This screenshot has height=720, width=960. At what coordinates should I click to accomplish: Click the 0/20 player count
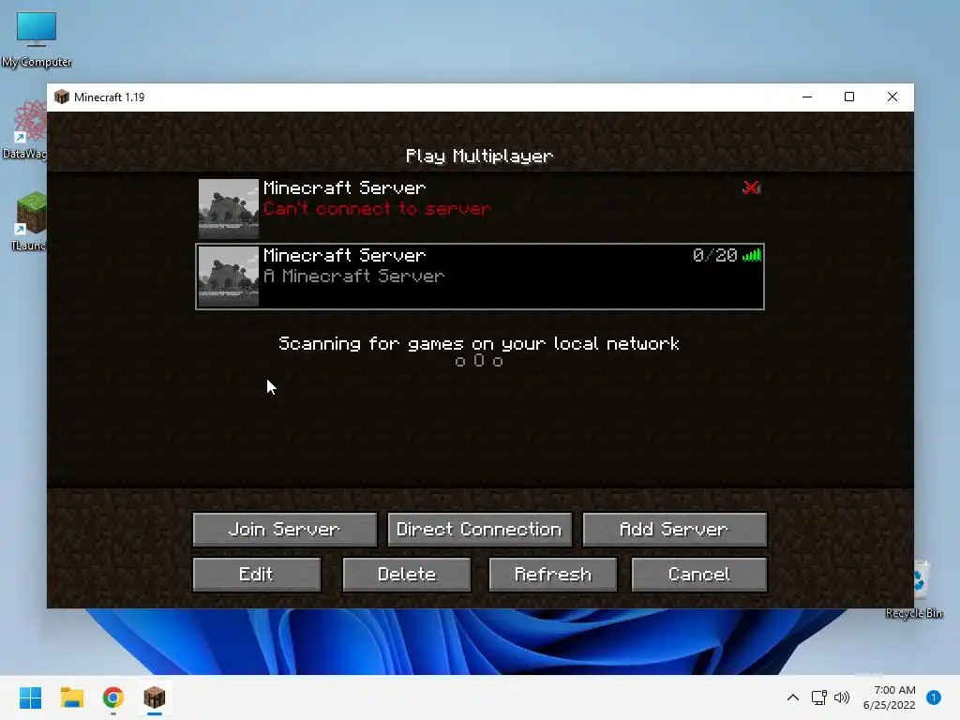(714, 255)
